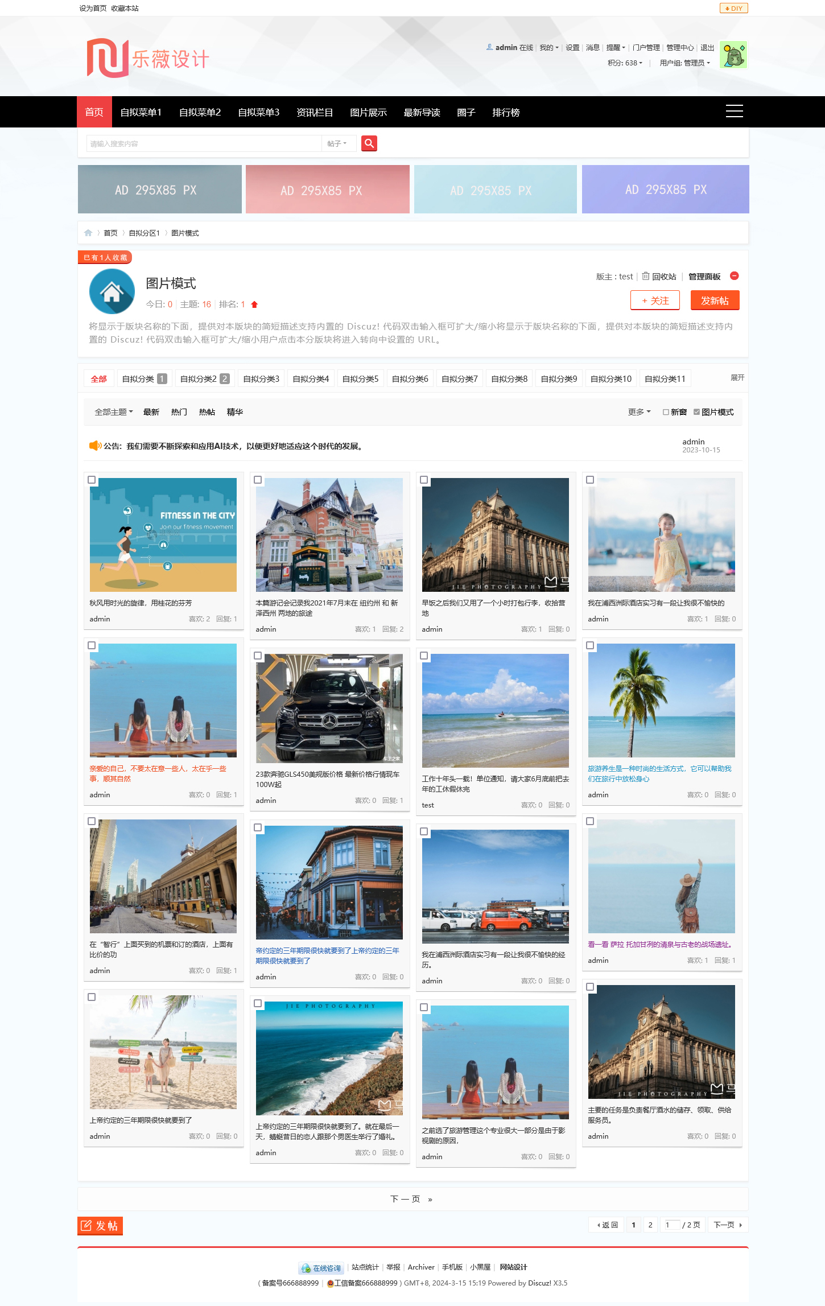Uncheck the 图片模式 checkbox
The height and width of the screenshot is (1306, 825).
click(696, 412)
